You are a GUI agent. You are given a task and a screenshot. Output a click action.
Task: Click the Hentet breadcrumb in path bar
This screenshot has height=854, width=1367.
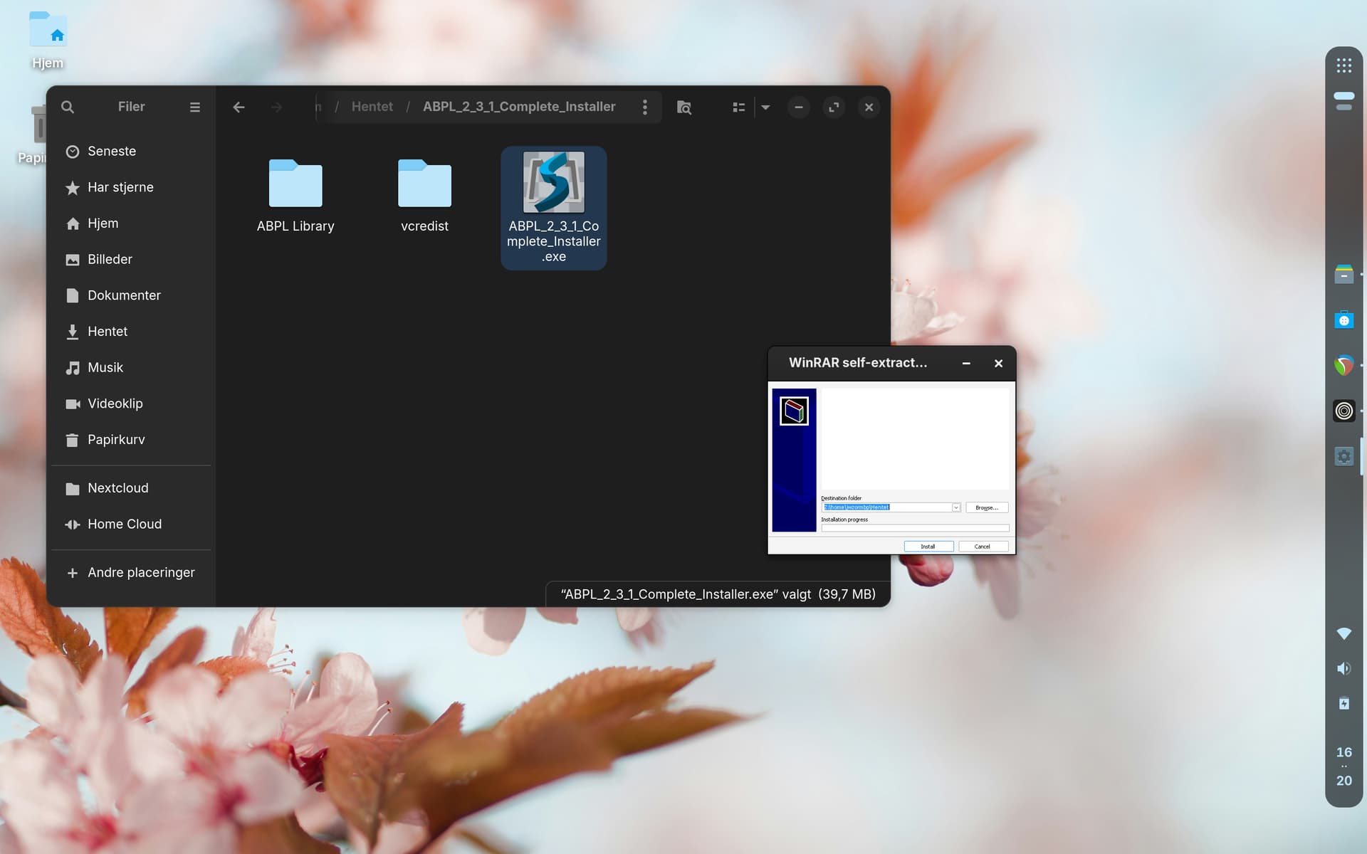[x=372, y=107]
